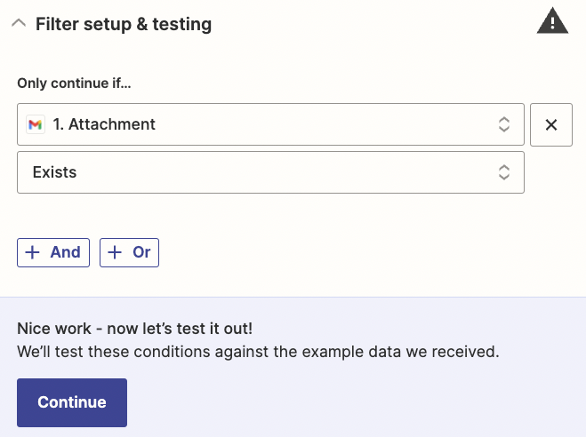Select the word Exists in the condition box
Image resolution: width=586 pixels, height=437 pixels.
coord(54,172)
